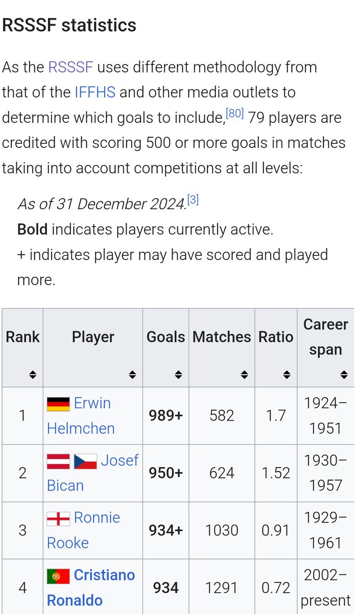Sort table by Matches column arrows
Screen dimensions: 358x614
(x=244, y=375)
